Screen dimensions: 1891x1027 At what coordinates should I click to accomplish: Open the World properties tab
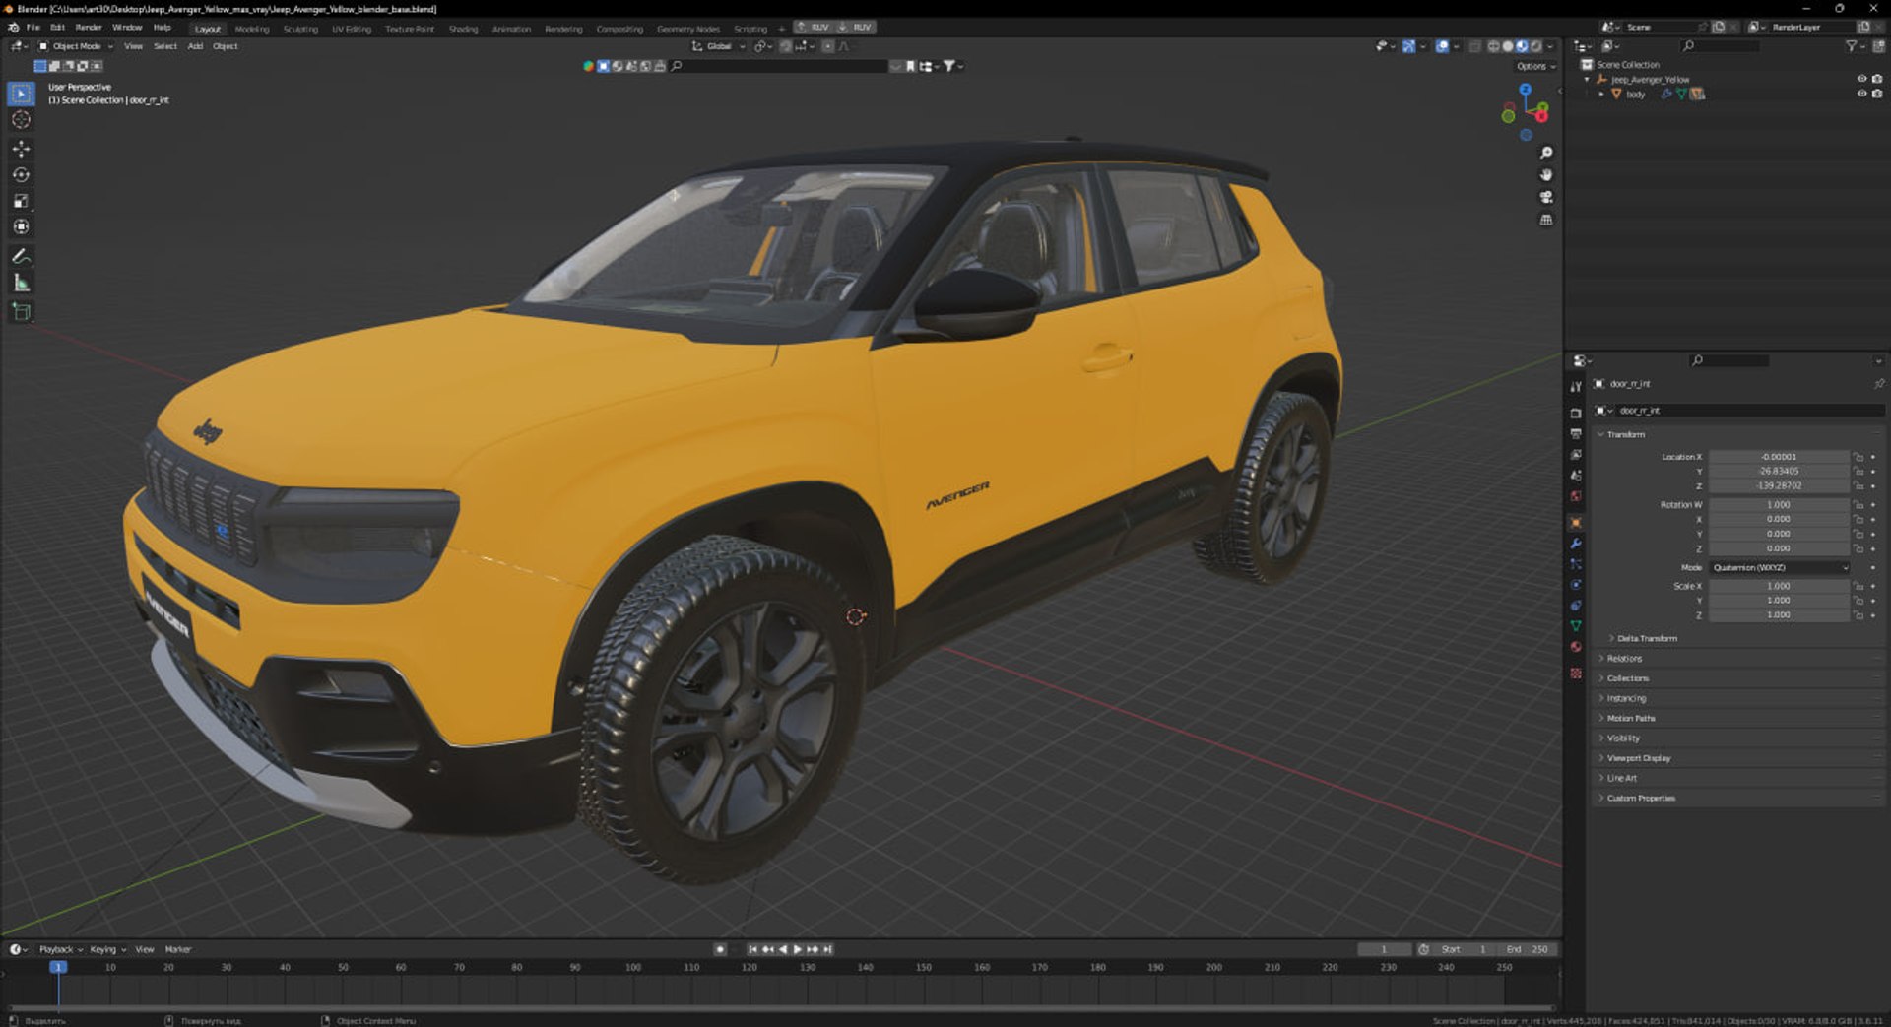(1576, 496)
